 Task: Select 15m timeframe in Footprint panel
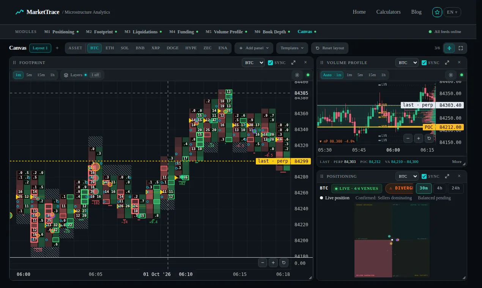(41, 75)
